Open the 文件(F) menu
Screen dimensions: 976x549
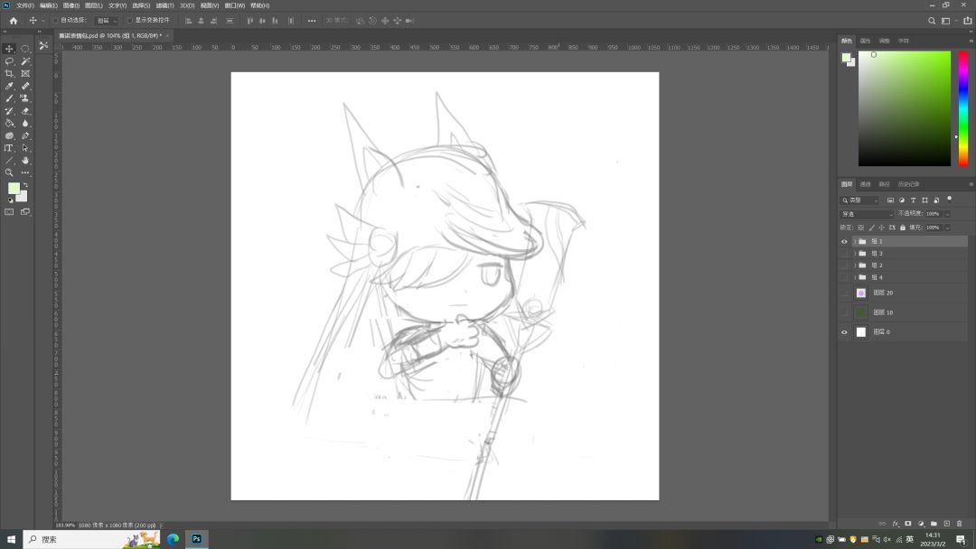coord(25,5)
